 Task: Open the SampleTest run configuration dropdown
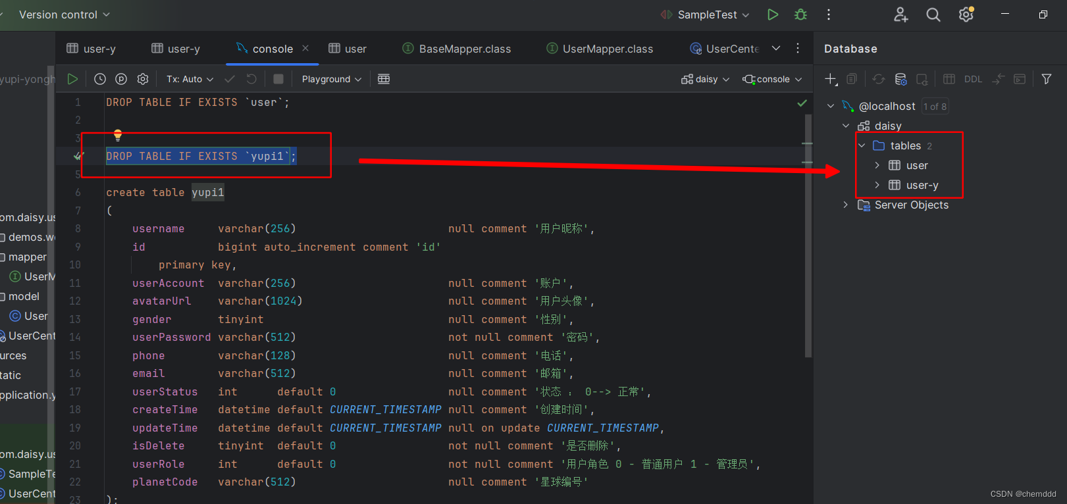pyautogui.click(x=705, y=14)
